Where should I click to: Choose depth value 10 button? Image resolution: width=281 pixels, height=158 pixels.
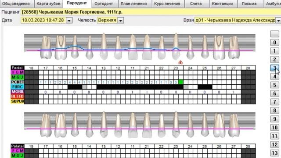pos(274,128)
